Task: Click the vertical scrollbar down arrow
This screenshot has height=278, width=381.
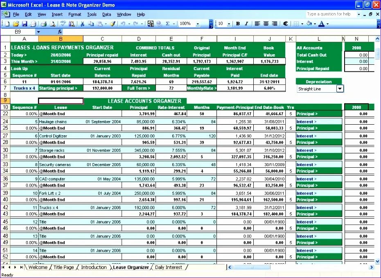Action: point(377,261)
